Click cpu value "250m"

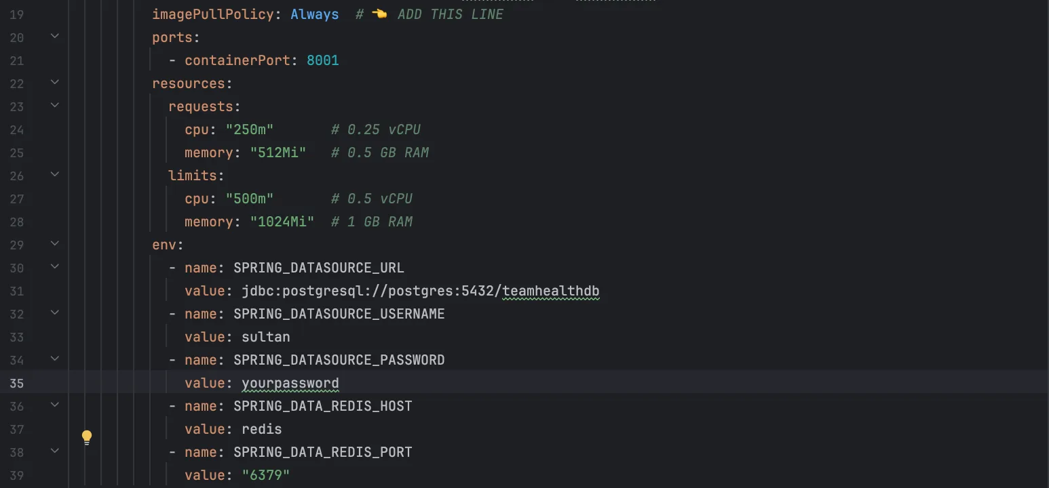click(250, 129)
